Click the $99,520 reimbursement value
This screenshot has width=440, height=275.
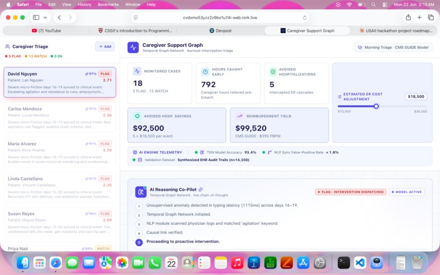pyautogui.click(x=251, y=128)
